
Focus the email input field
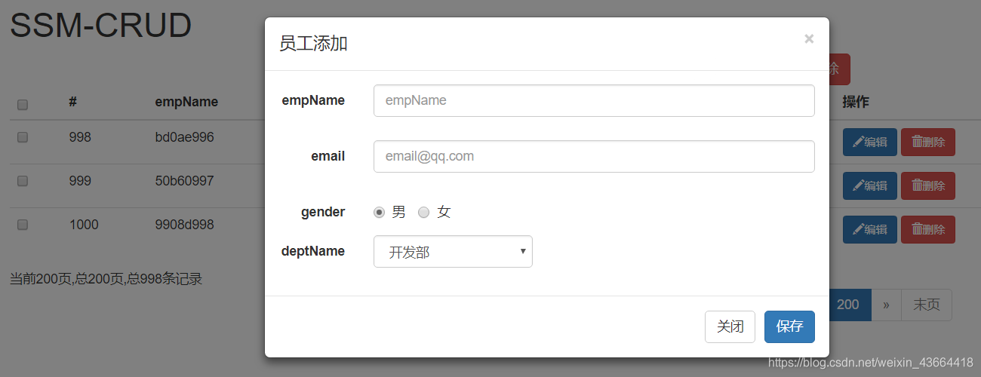[x=594, y=156]
